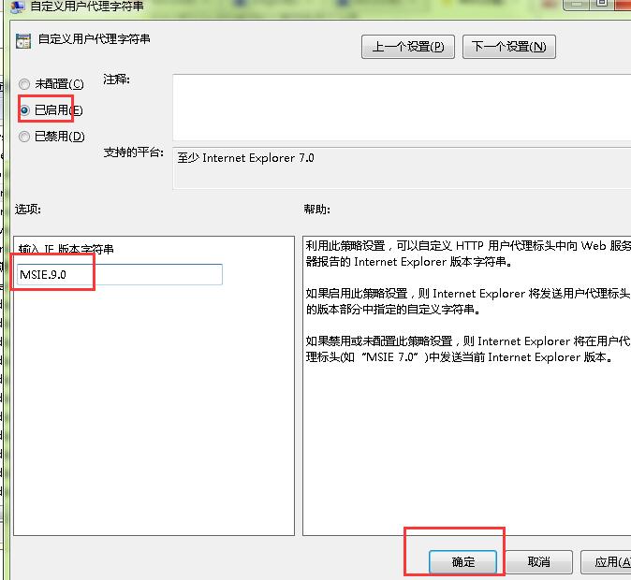Click the 支持的平台: label
Image resolution: width=631 pixels, height=580 pixels.
coord(134,152)
